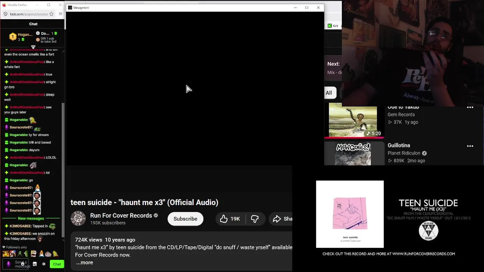Select the All filter chip in suggestions
This screenshot has height=272, width=484.
[329, 93]
